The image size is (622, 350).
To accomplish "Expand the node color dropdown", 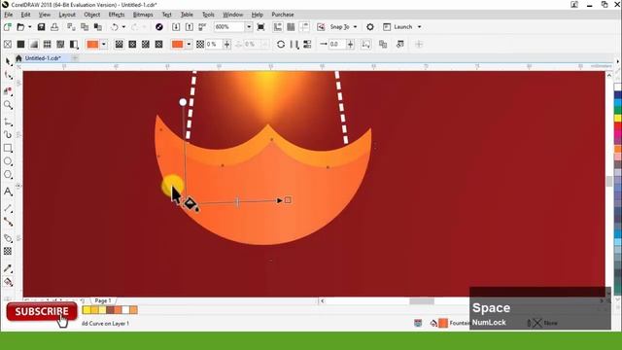I will 189,44.
